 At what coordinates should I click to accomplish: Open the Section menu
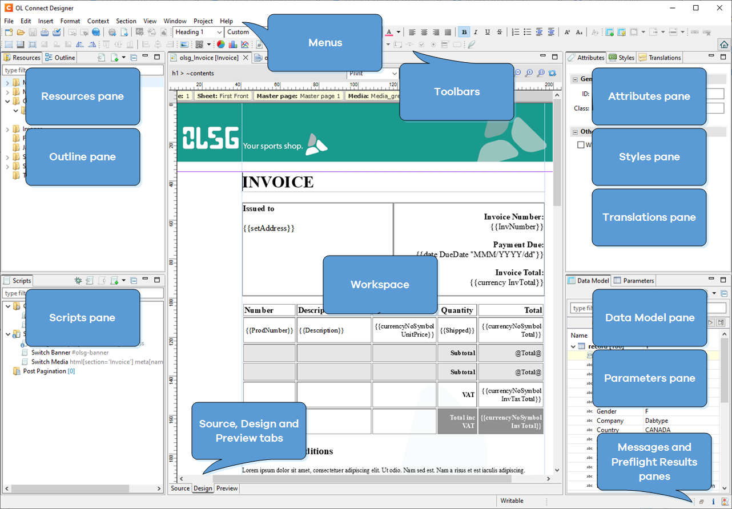(126, 21)
